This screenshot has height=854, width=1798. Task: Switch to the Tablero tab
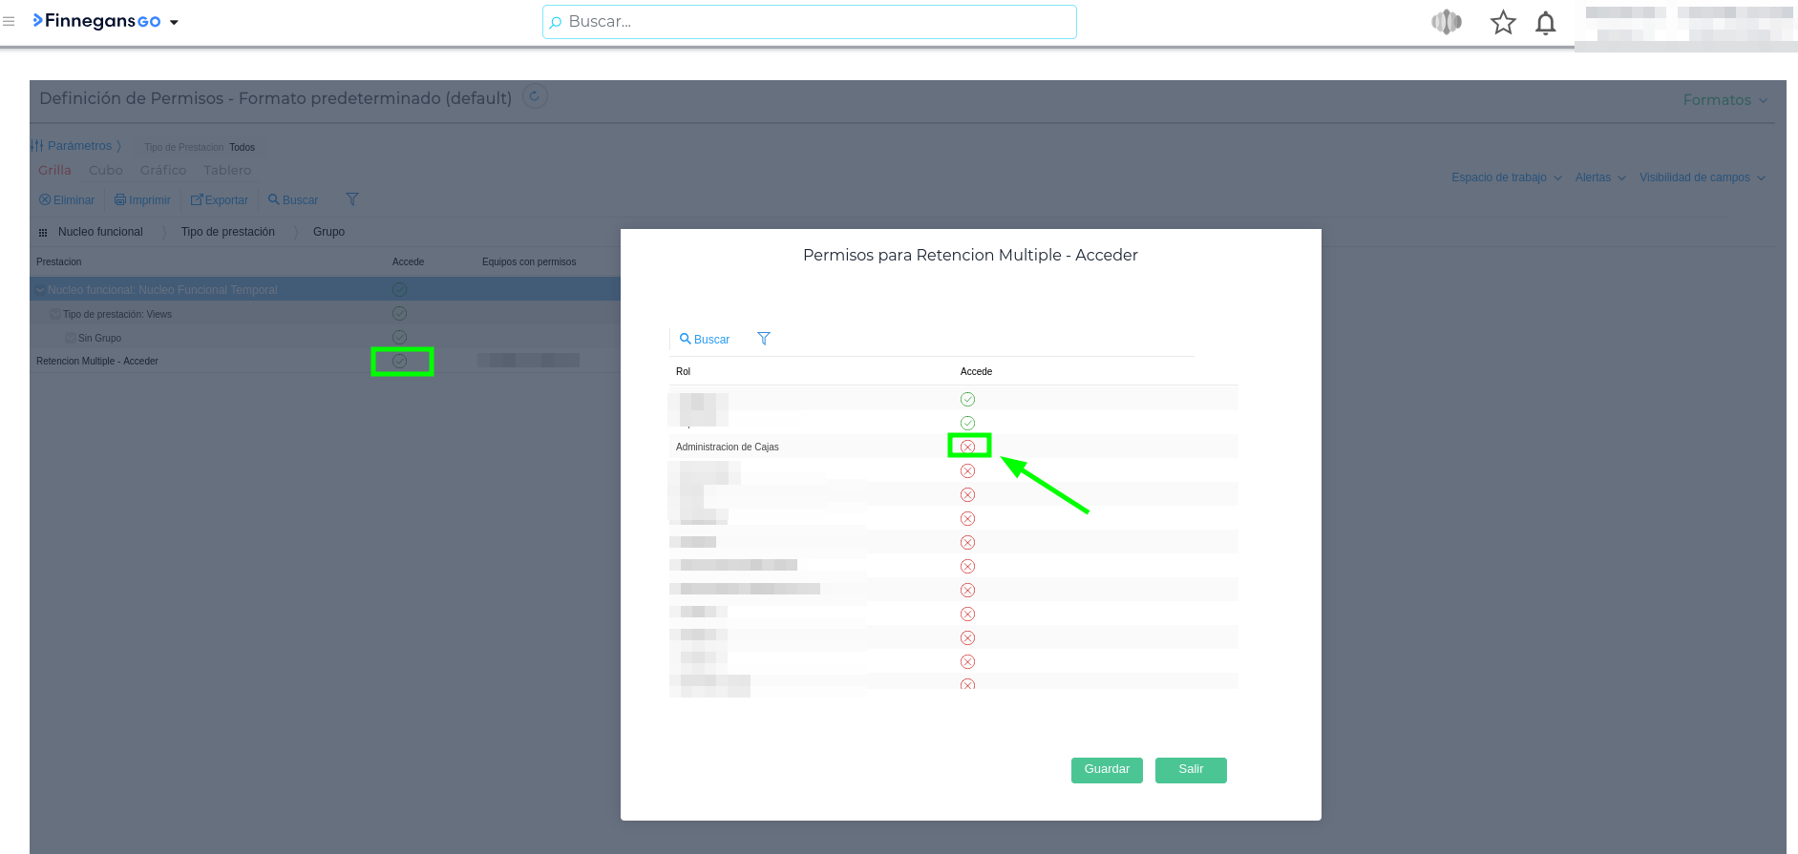pos(227,171)
